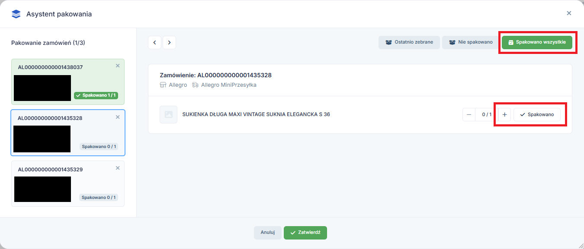Remove order AL000000000001438037 from list
Image resolution: width=584 pixels, height=249 pixels.
(118, 66)
